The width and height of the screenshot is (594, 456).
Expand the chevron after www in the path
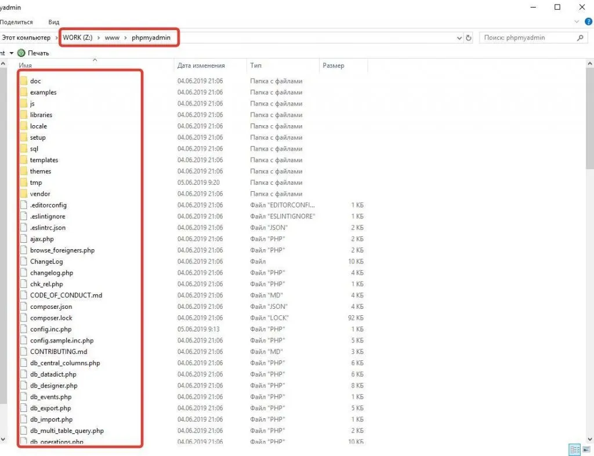(x=125, y=38)
